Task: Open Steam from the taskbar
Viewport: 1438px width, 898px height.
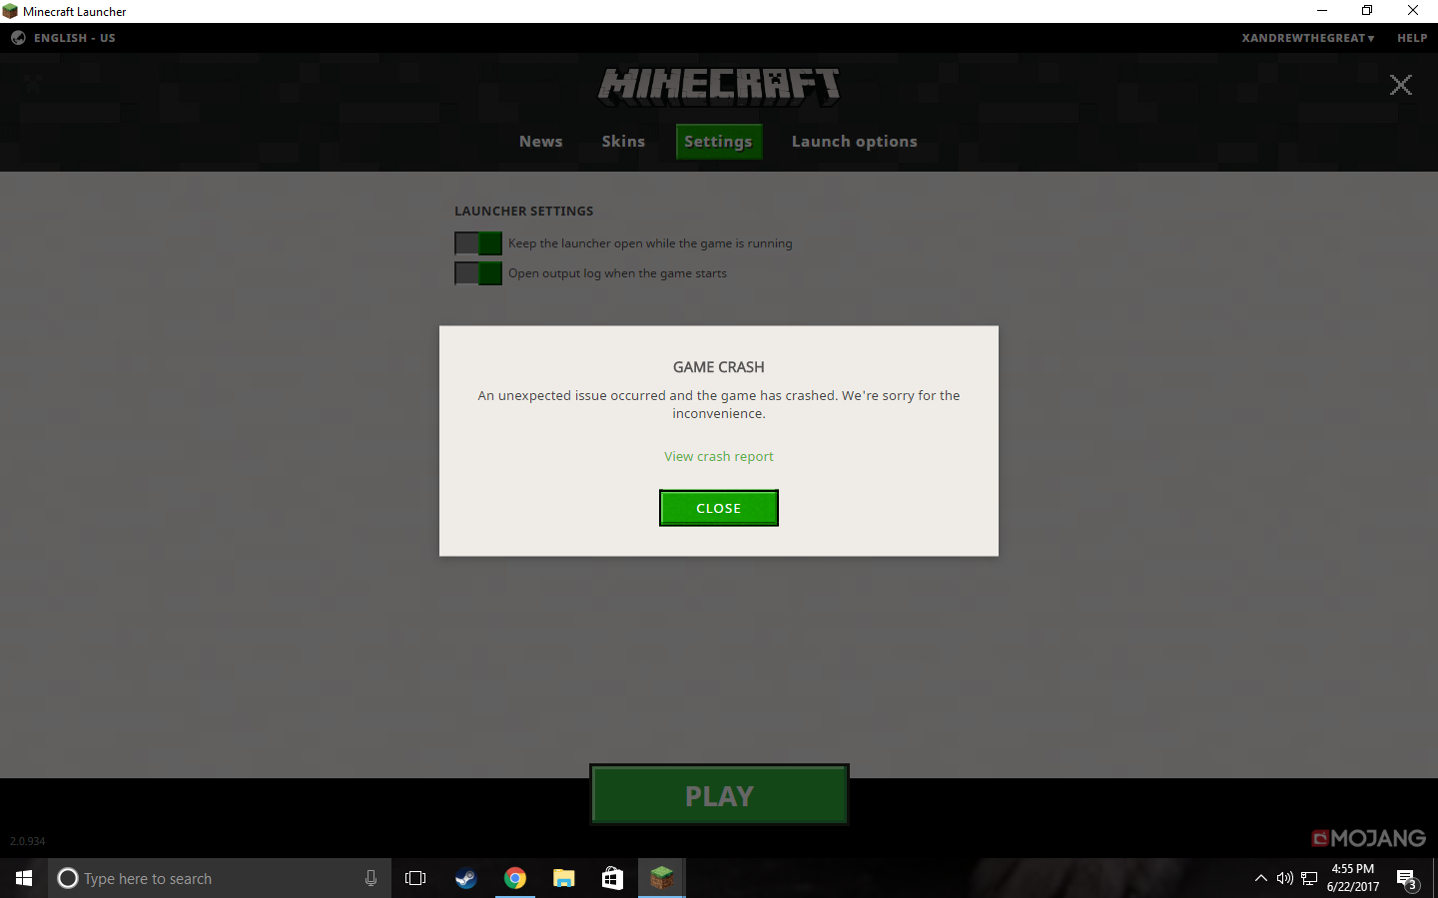Action: coord(465,878)
